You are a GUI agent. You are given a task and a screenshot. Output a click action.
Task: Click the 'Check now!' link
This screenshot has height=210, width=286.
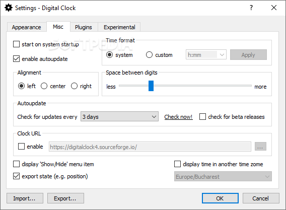tap(178, 117)
